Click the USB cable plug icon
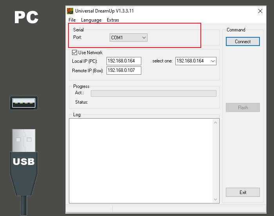This screenshot has width=274, height=216. pyautogui.click(x=24, y=172)
